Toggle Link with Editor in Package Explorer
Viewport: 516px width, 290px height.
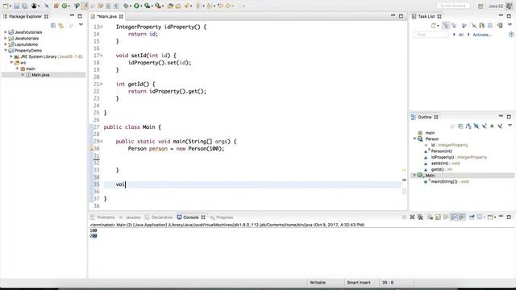61,25
